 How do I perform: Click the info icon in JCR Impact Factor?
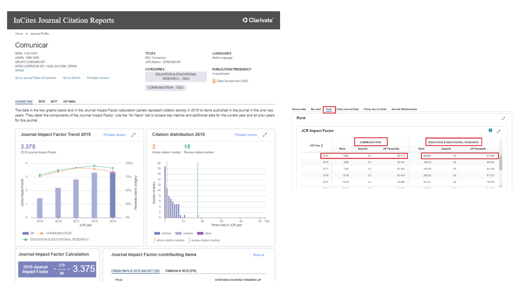[x=490, y=130]
